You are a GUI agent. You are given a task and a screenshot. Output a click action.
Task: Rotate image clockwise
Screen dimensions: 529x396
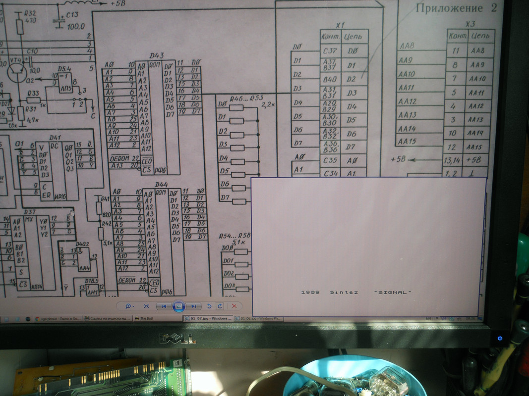pos(220,306)
